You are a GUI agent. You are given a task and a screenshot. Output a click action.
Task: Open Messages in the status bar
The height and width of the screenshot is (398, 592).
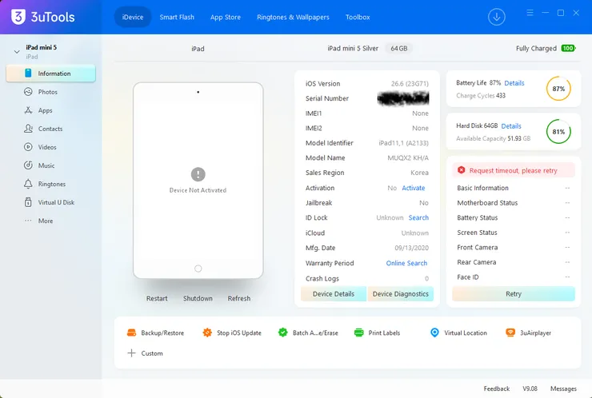click(x=563, y=388)
